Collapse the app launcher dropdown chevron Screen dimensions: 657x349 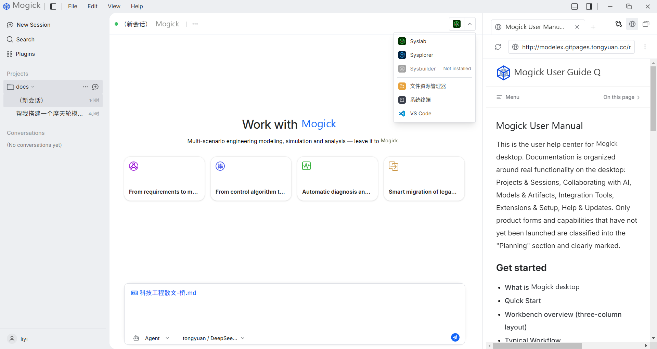pyautogui.click(x=470, y=24)
